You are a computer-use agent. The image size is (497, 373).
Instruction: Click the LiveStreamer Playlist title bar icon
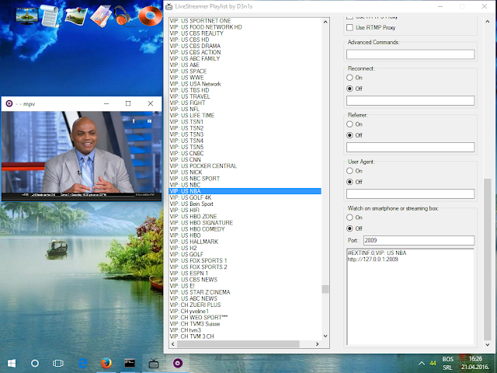click(x=169, y=6)
